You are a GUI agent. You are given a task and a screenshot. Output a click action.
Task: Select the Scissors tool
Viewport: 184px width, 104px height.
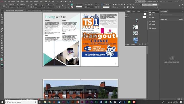(2, 38)
